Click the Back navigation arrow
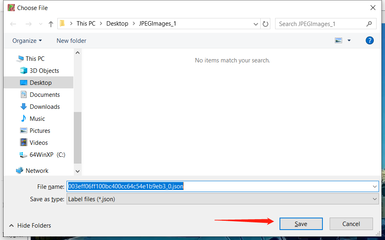This screenshot has width=385, height=240. 13,24
